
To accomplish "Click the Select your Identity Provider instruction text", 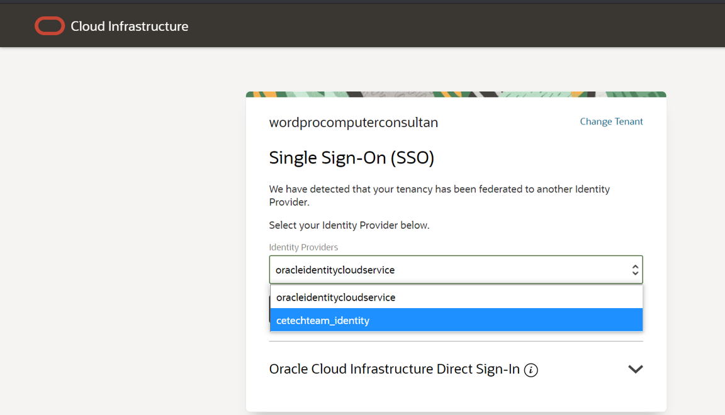I will pyautogui.click(x=348, y=224).
